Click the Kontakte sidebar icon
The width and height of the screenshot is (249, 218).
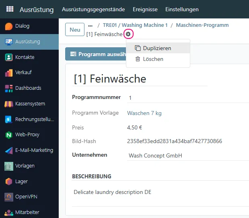[x=9, y=57]
